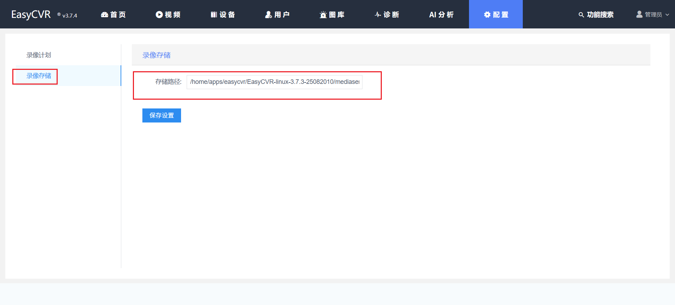Click the v3.7.4 version label
Screen dimensions: 675x305
point(70,15)
